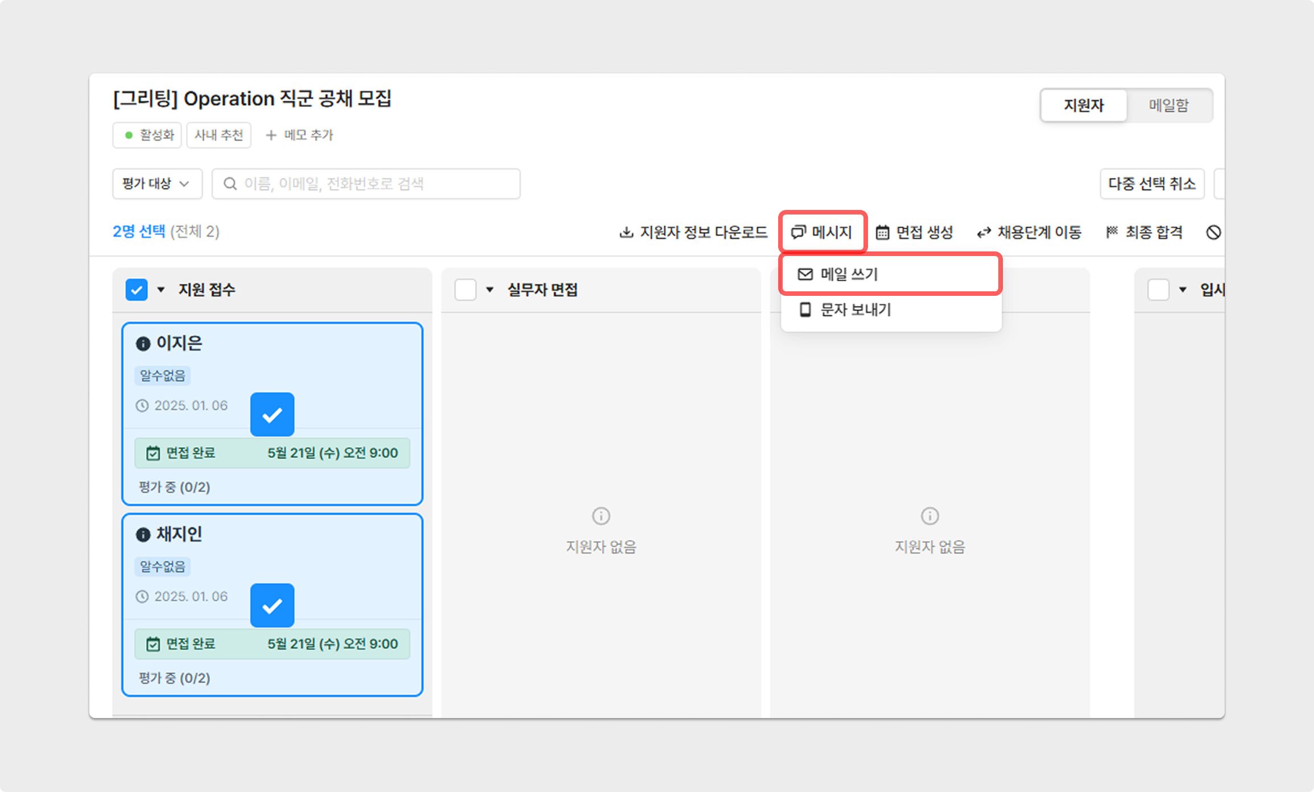This screenshot has height=792, width=1314.
Task: Click the 채용단계 이동 arrows icon
Action: [x=984, y=232]
